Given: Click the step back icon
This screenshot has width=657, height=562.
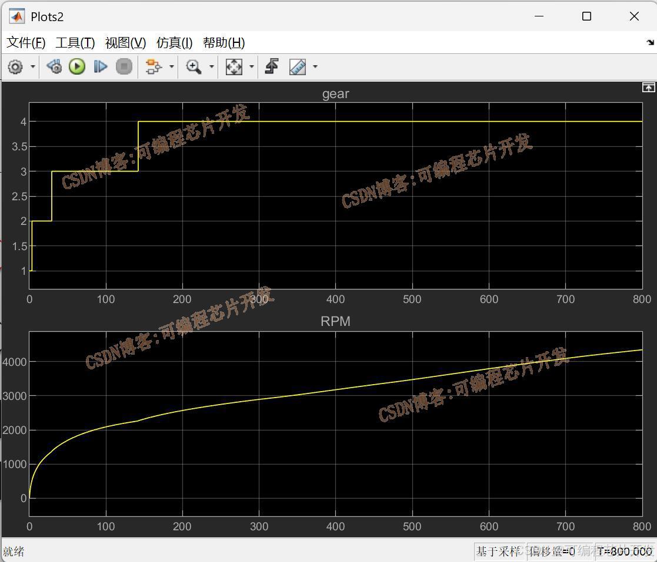Looking at the screenshot, I should pyautogui.click(x=55, y=66).
